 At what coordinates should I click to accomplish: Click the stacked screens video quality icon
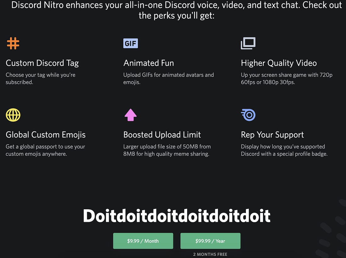coord(248,43)
